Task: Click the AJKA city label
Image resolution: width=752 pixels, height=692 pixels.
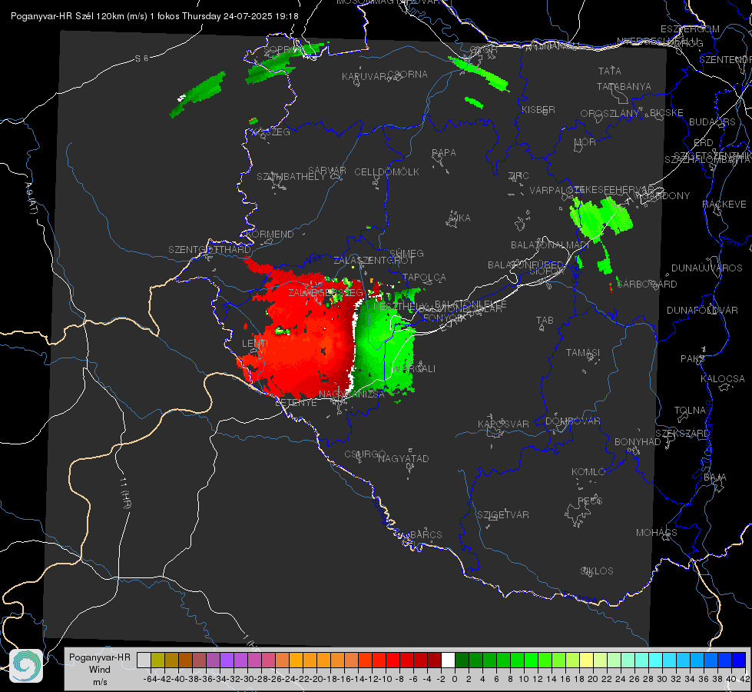Action: pos(459,218)
